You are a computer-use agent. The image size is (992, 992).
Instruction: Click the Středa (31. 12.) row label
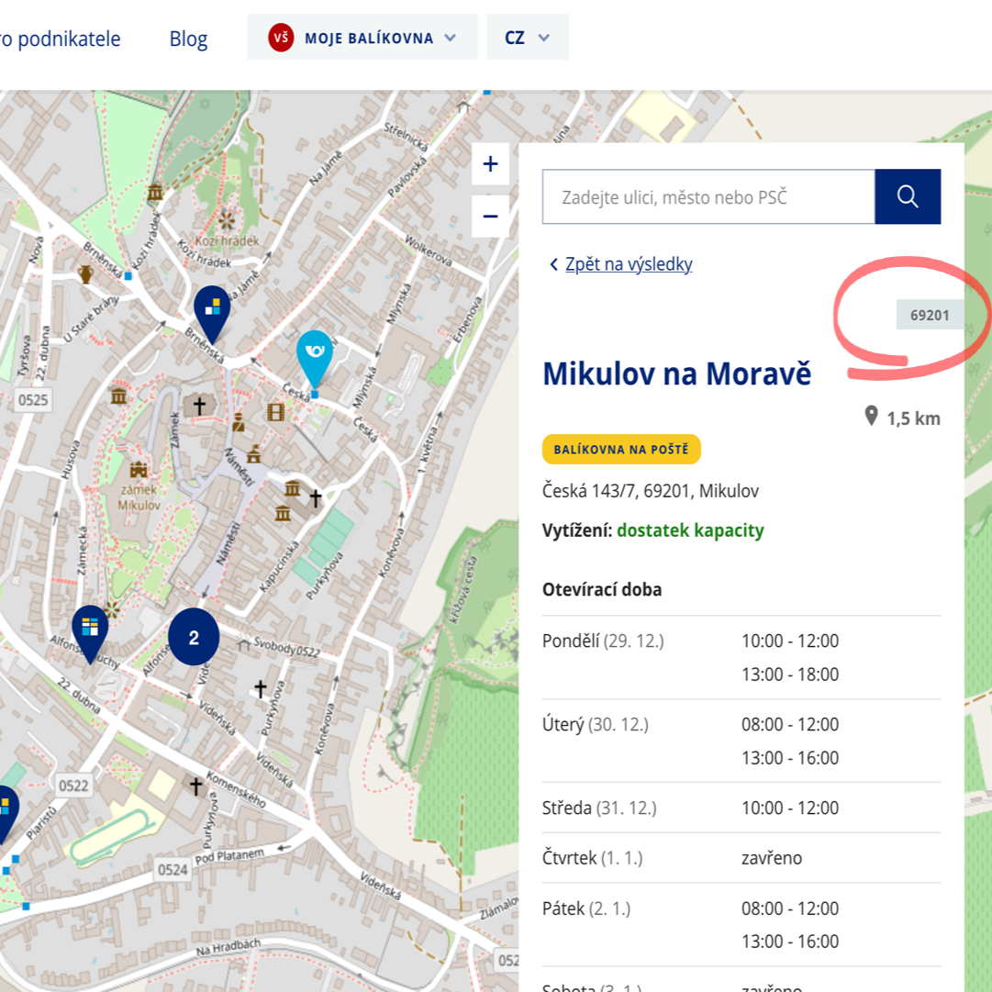pyautogui.click(x=599, y=808)
